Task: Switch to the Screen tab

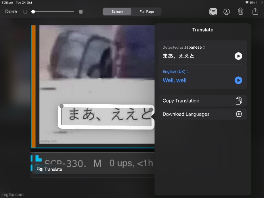Action: [117, 11]
